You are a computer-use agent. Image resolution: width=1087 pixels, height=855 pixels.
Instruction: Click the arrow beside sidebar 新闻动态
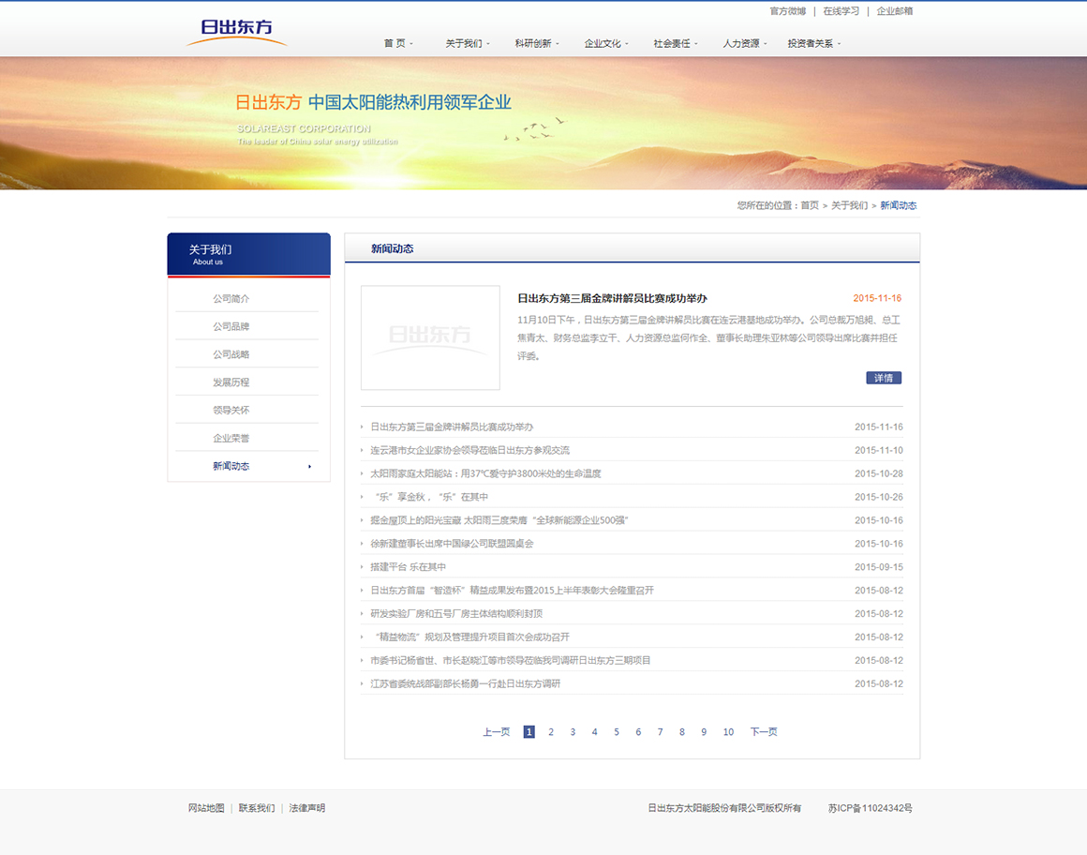point(309,466)
